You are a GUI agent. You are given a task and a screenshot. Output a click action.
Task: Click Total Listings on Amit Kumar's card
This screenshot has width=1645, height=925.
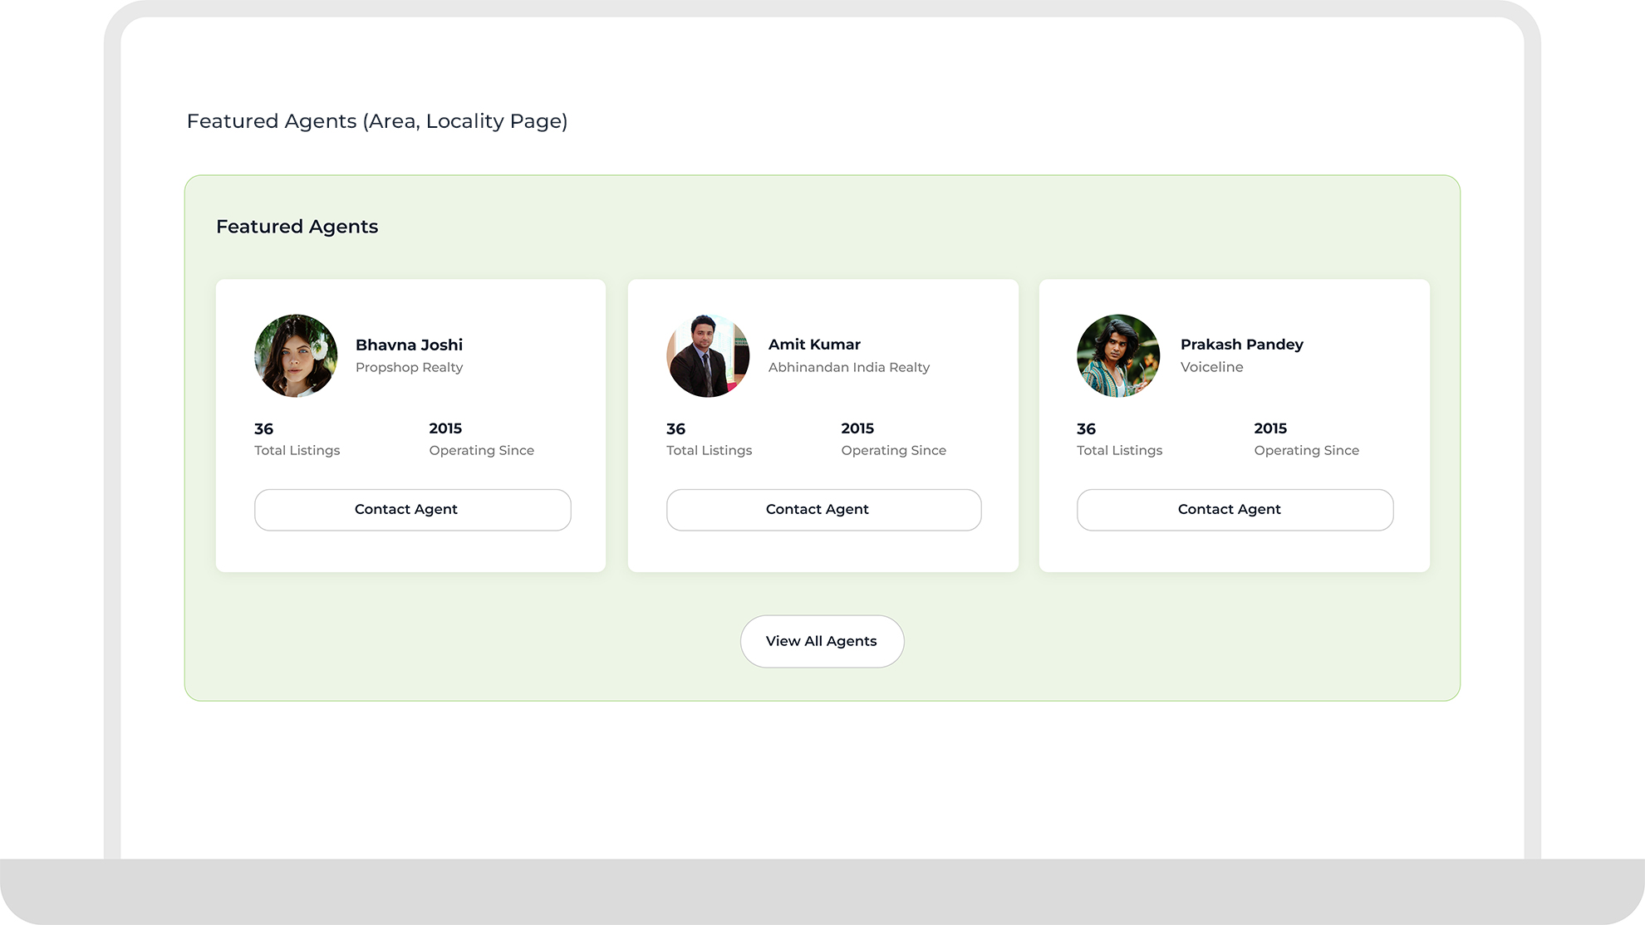[709, 450]
